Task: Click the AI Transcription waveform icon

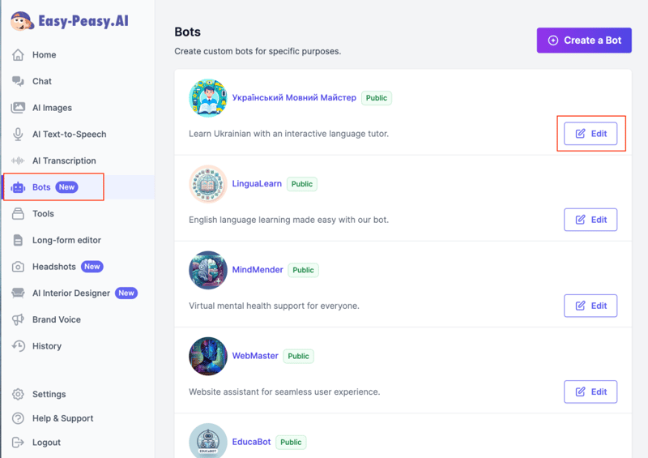Action: click(x=18, y=161)
